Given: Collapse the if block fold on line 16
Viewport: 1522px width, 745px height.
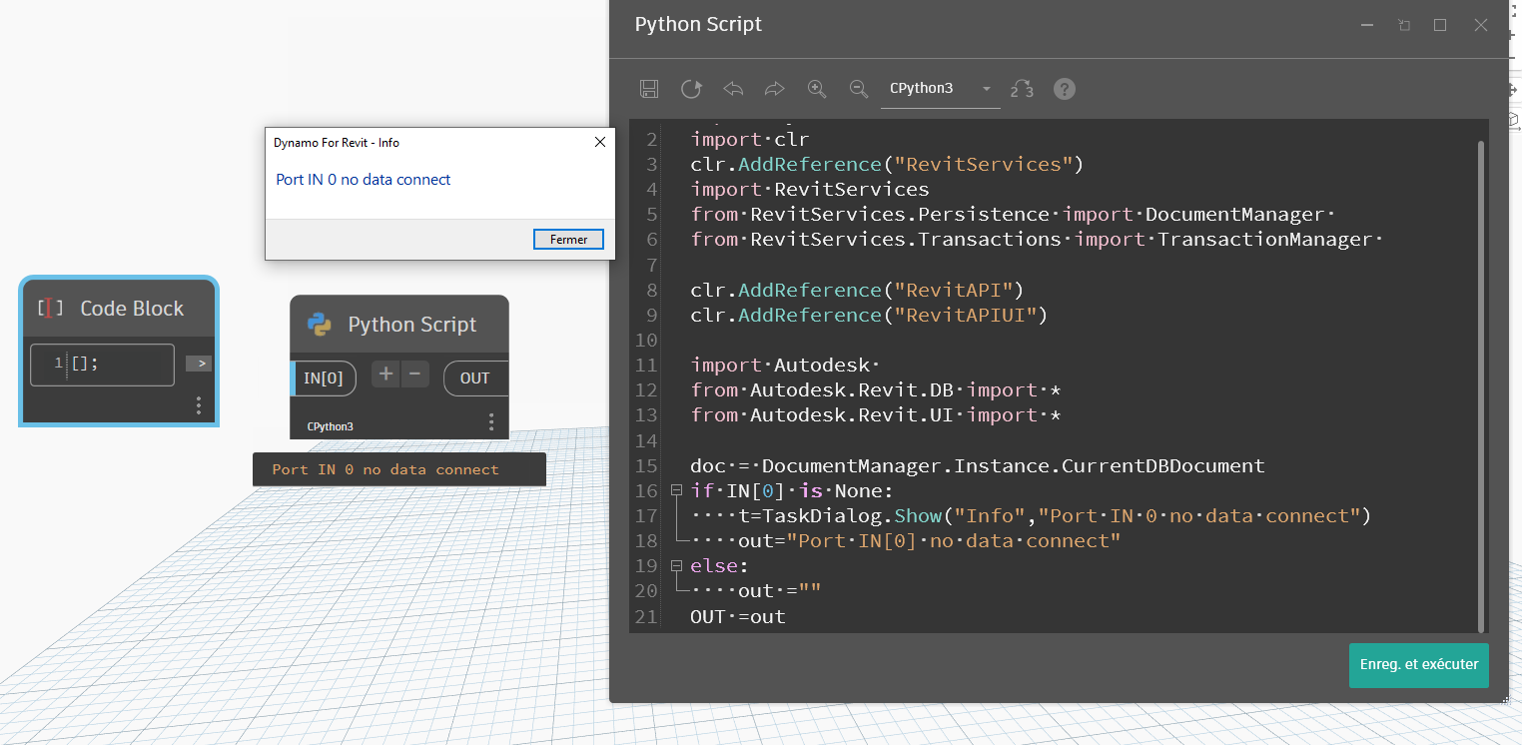Looking at the screenshot, I should (x=676, y=490).
